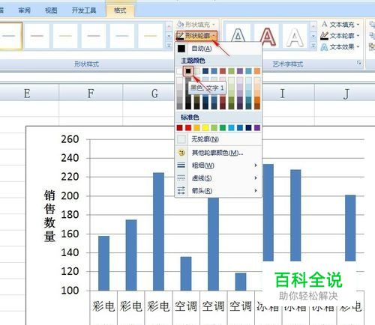Click the 260 axis value label
This screenshot has width=375, height=325.
[x=70, y=139]
